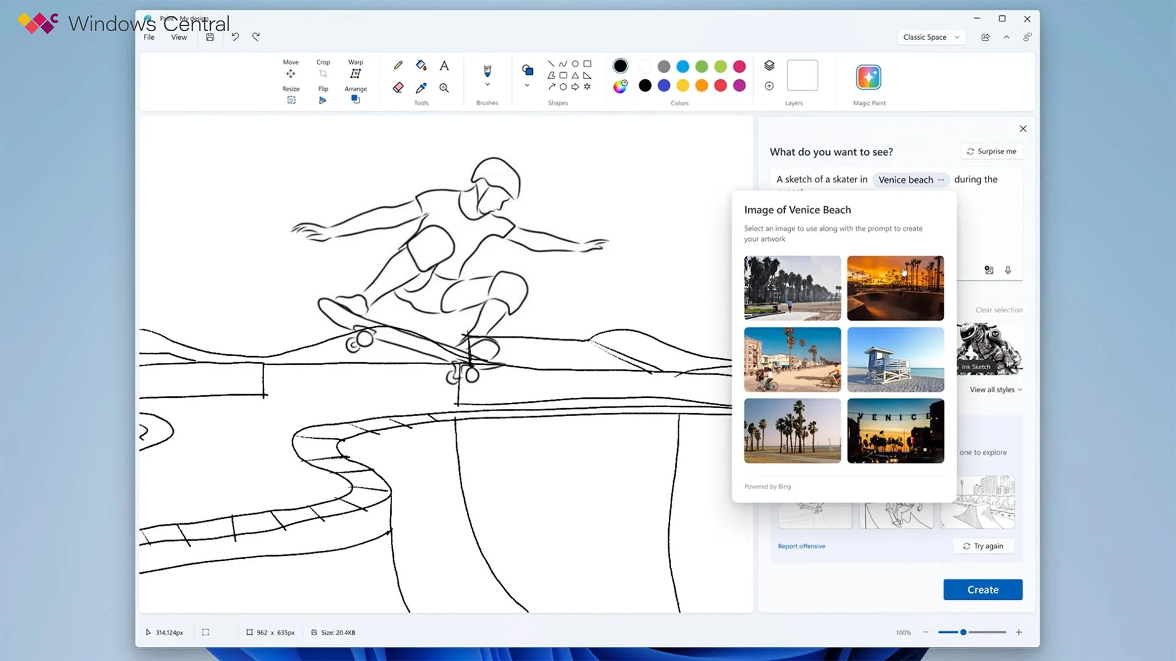Pick a color with the Eyedropper tool
The height and width of the screenshot is (661, 1176).
point(421,88)
